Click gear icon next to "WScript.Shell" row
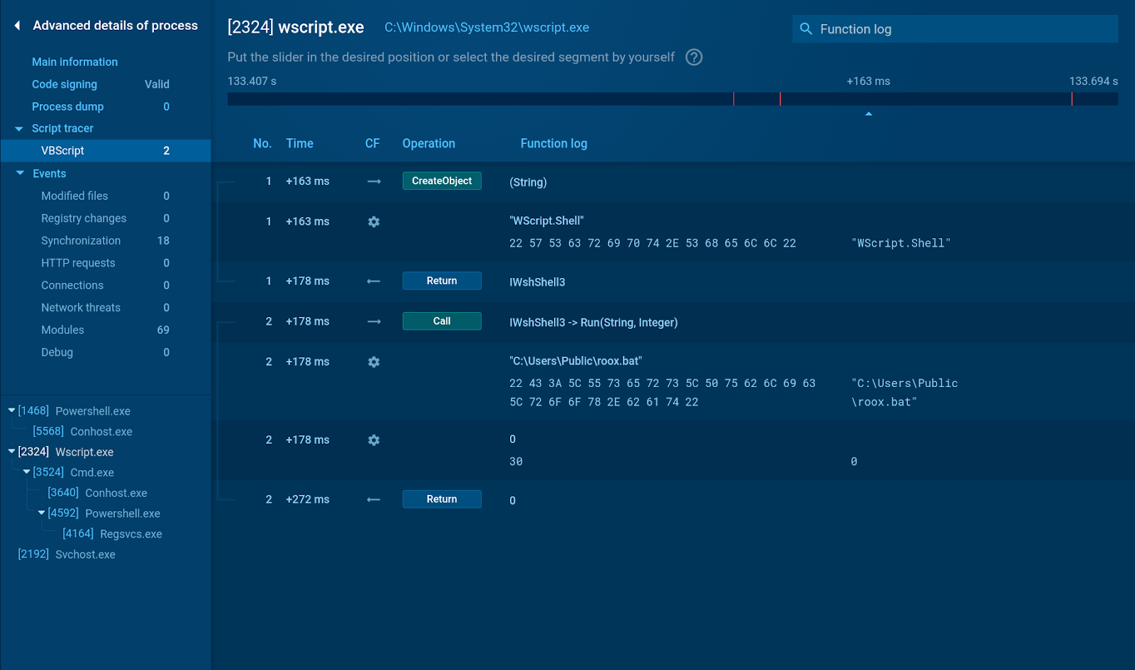 [374, 222]
